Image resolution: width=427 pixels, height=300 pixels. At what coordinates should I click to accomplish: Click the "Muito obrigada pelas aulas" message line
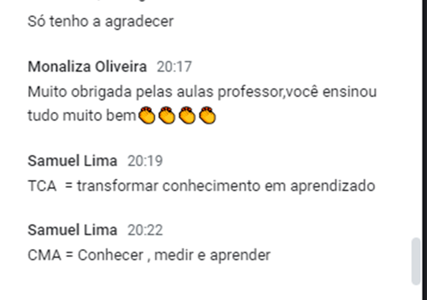[x=202, y=92]
